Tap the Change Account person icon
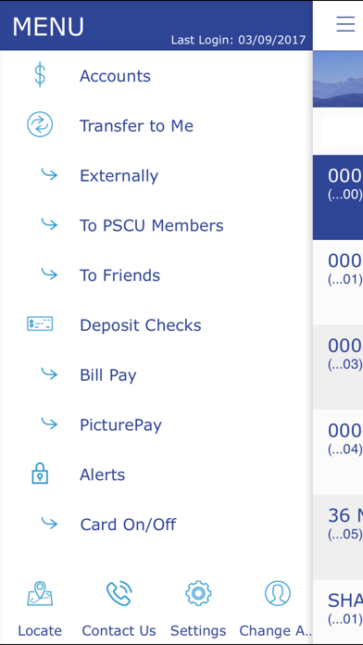 (x=278, y=593)
